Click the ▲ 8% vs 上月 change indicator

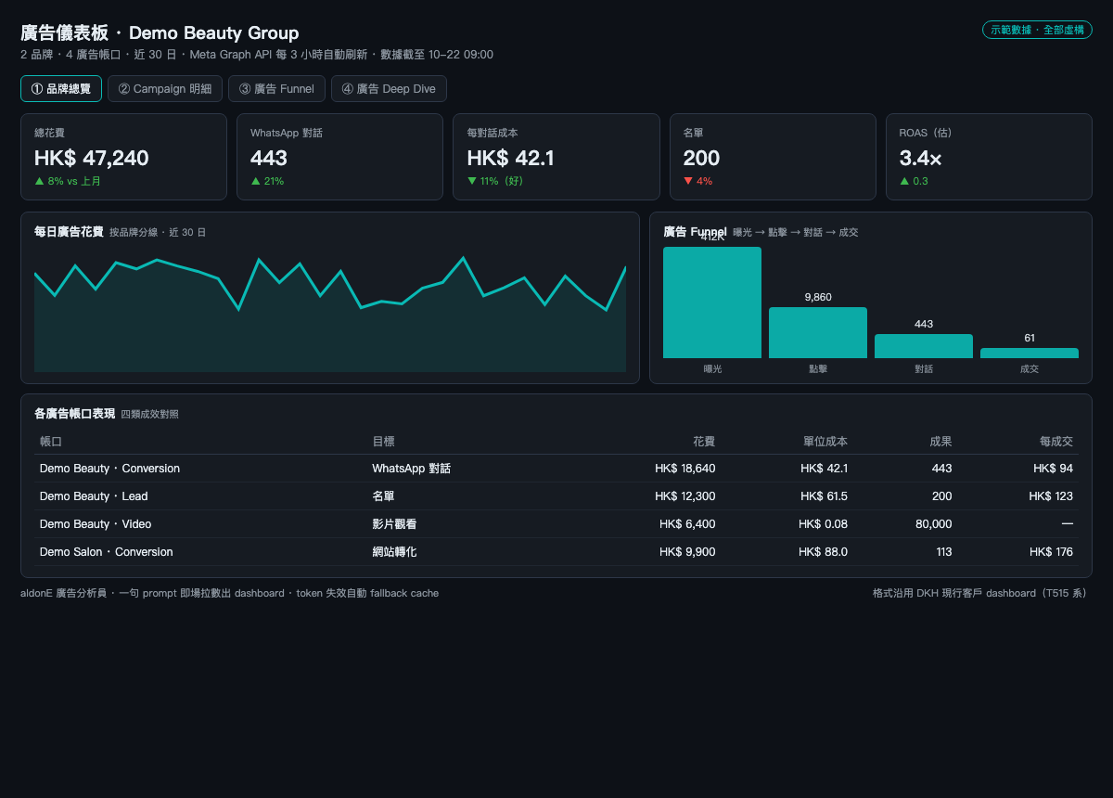68,181
